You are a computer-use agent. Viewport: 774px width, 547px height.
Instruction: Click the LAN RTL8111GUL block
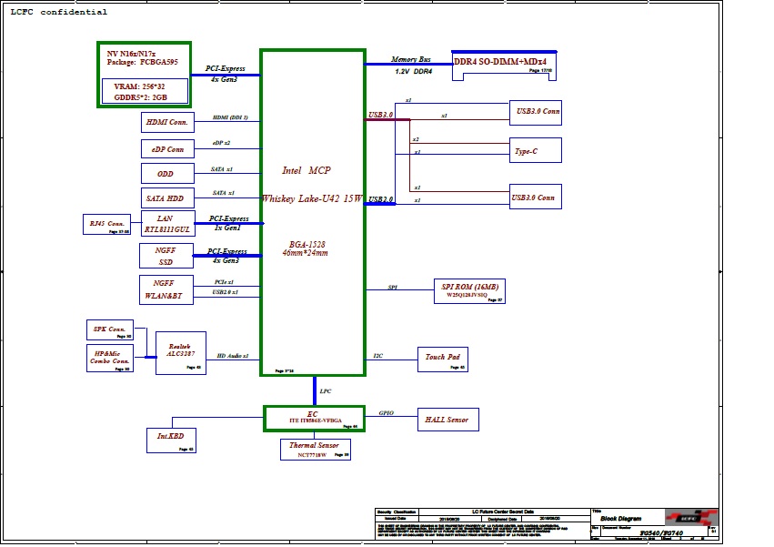click(x=167, y=225)
